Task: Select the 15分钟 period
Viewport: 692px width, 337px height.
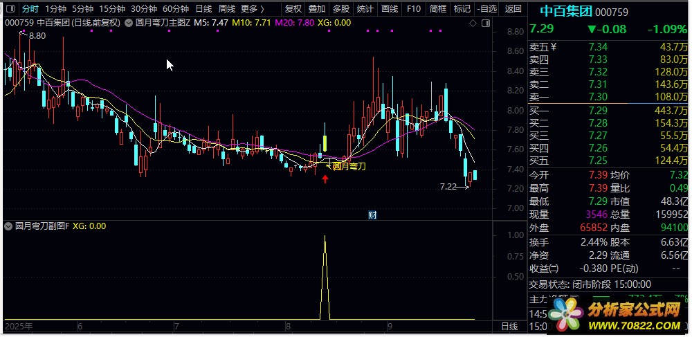Action: click(112, 9)
